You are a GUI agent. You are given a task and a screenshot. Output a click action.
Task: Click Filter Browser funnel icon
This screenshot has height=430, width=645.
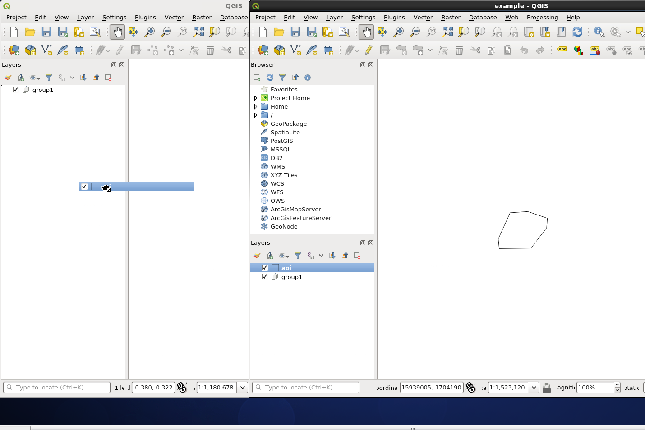[282, 78]
